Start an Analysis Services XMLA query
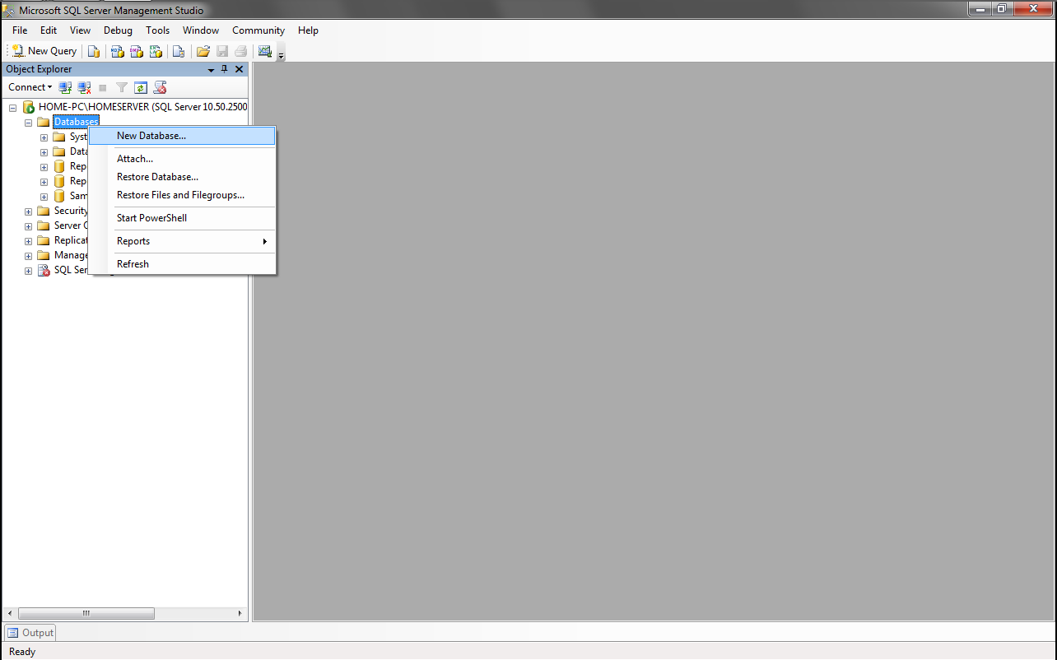This screenshot has height=660, width=1057. pos(156,51)
